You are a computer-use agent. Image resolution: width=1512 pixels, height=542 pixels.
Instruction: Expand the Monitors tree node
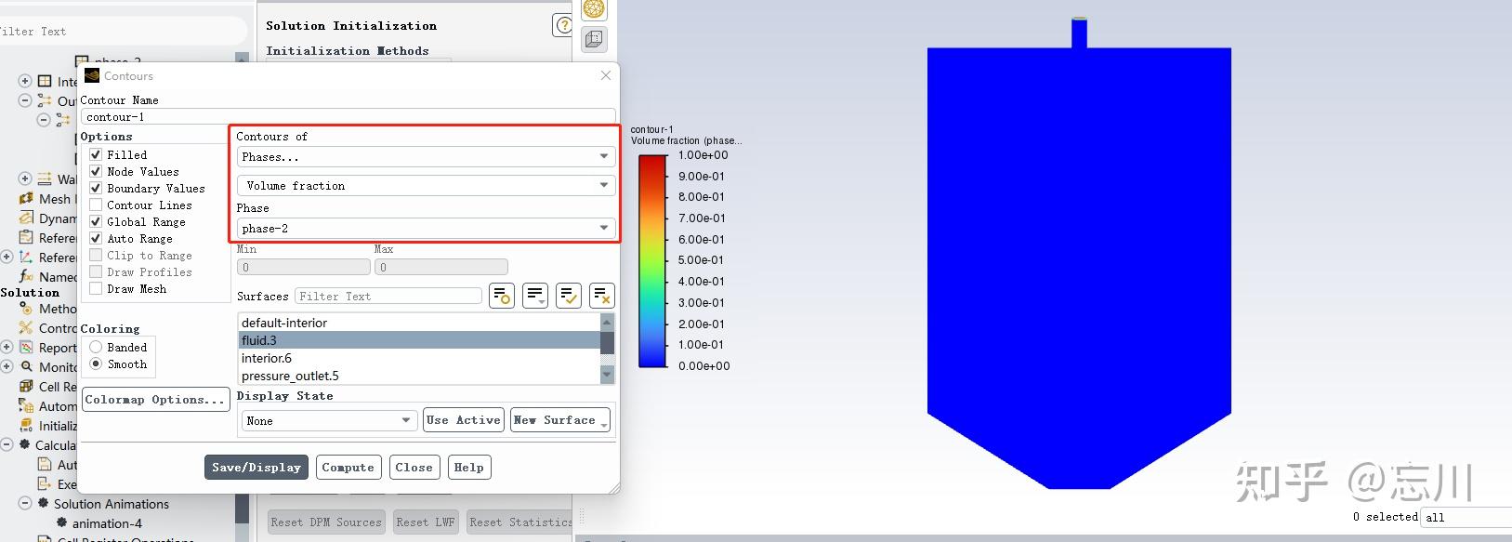click(7, 366)
